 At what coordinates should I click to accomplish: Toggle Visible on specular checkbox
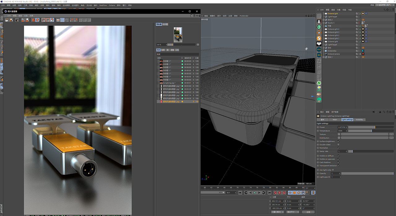pos(338,159)
